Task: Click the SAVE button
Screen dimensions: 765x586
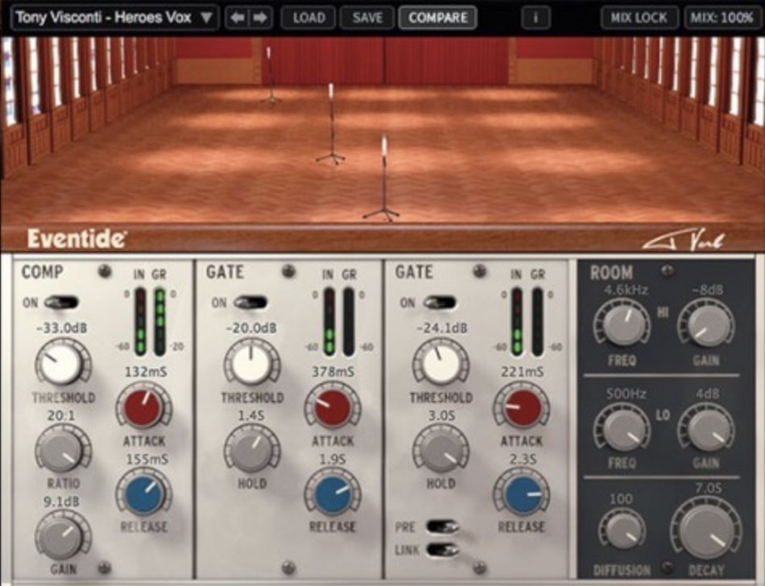Action: [x=367, y=18]
